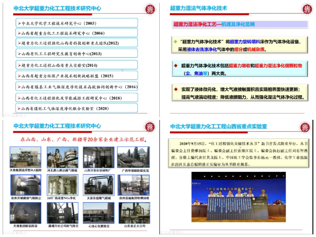Click the red emblem on the demonstration projects slide
The image size is (316, 237).
pos(150,127)
